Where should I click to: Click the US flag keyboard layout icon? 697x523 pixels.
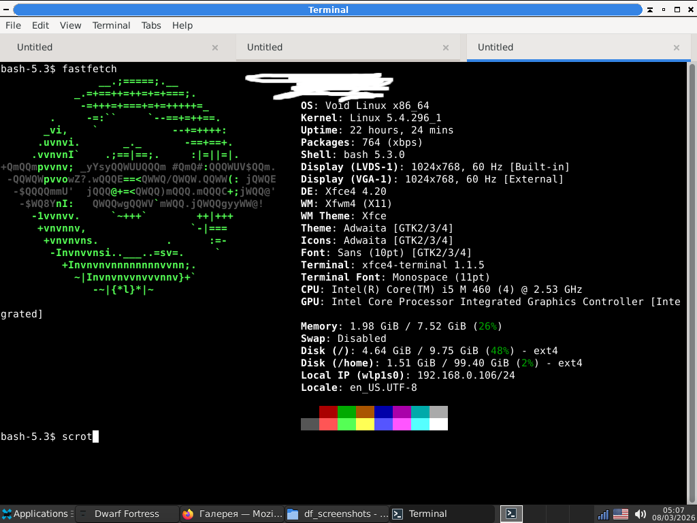pyautogui.click(x=621, y=514)
